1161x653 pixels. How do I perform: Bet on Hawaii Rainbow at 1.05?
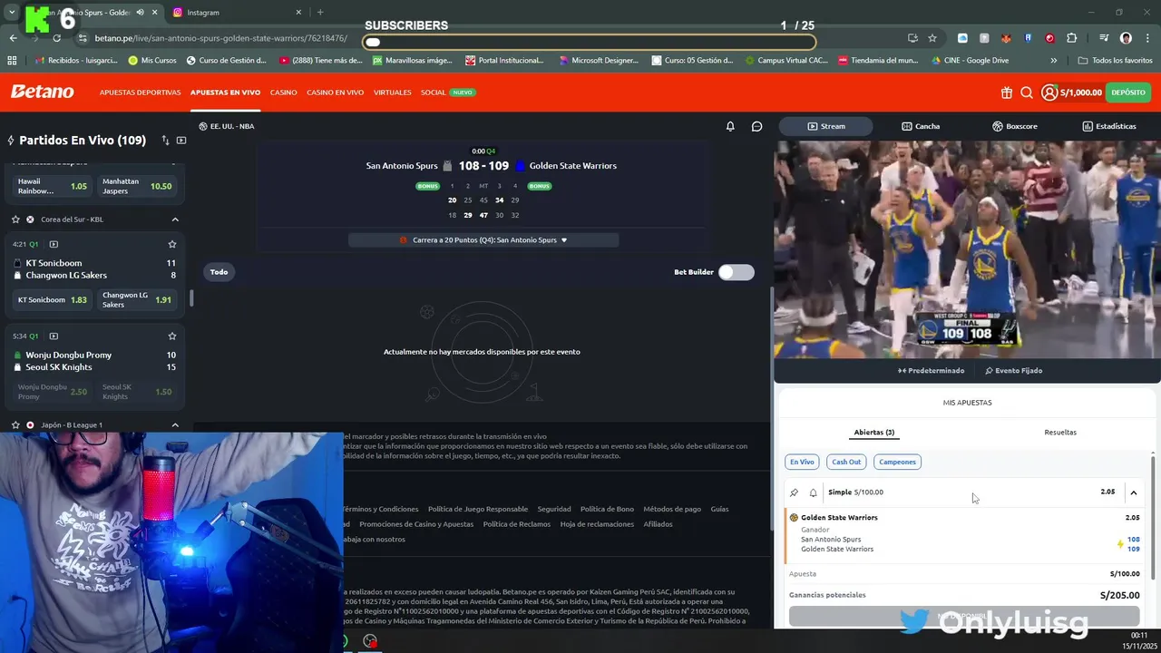[x=53, y=186]
